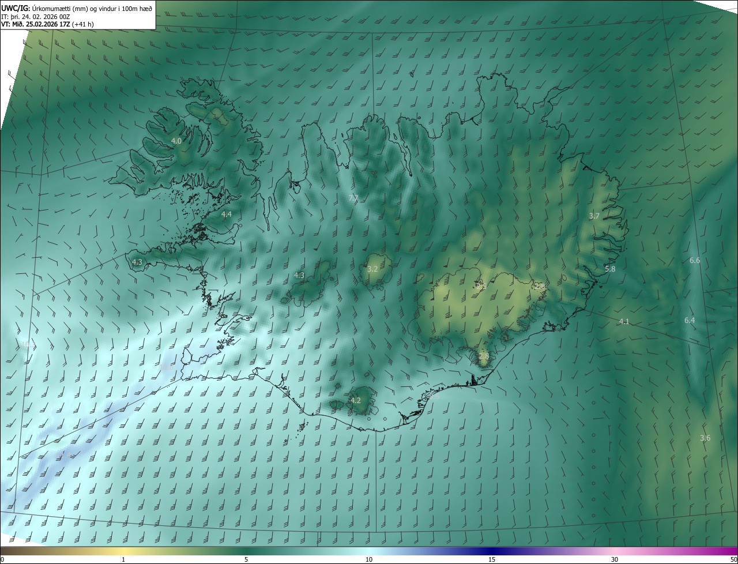Click the 7.7 value label on the map
738x564 pixels.
click(353, 198)
